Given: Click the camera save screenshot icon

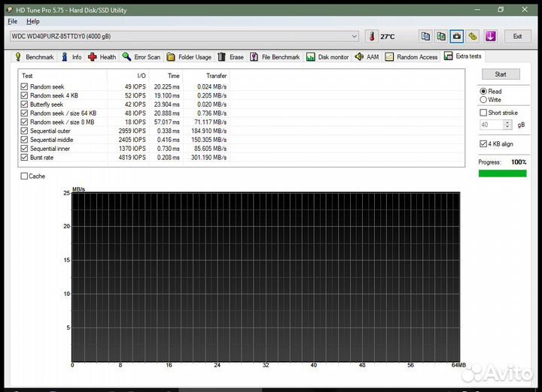Looking at the screenshot, I should click(x=457, y=36).
